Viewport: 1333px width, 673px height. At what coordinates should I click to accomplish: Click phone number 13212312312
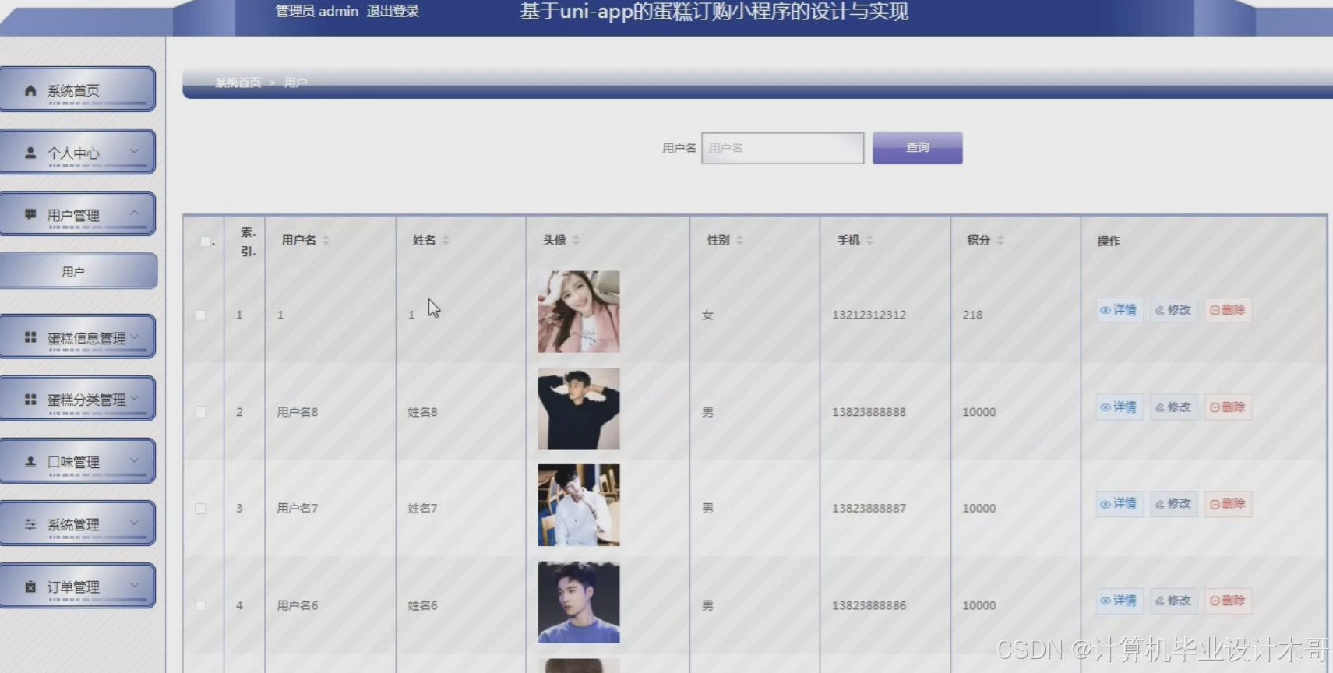click(x=869, y=315)
